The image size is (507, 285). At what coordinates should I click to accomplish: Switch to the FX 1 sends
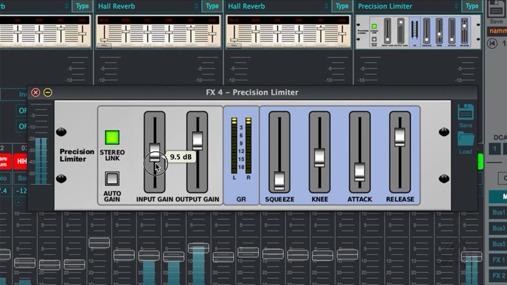pyautogui.click(x=499, y=260)
